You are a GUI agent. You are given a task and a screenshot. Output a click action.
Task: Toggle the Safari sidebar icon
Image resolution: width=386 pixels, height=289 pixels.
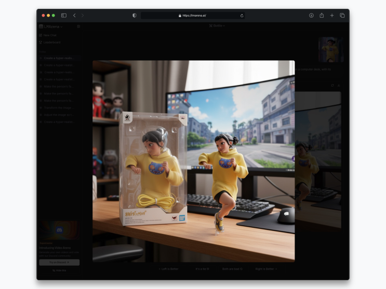tap(64, 16)
